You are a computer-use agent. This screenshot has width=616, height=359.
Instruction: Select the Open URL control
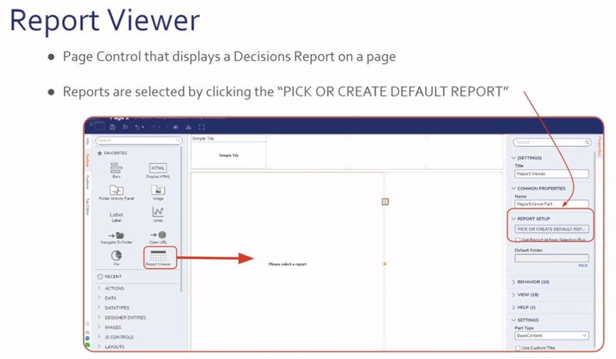tap(158, 237)
